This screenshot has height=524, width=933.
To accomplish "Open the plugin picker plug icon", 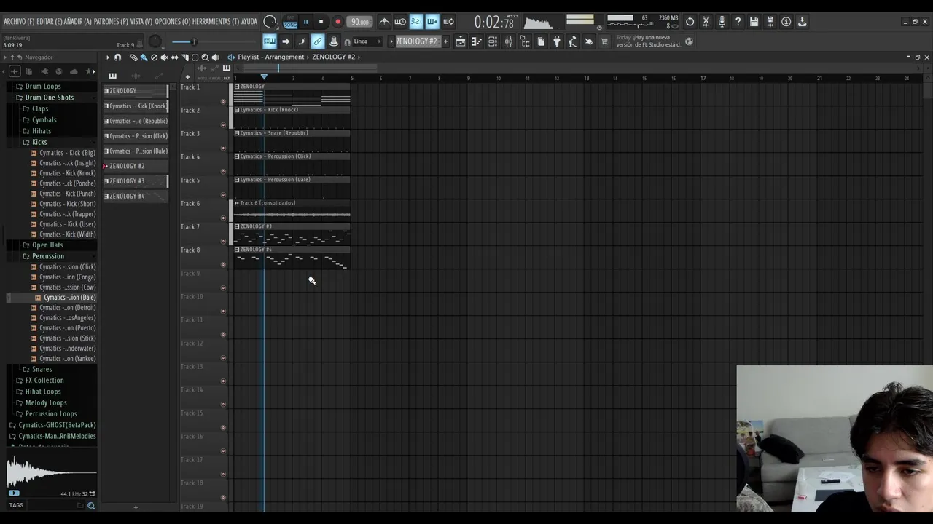I will pos(557,41).
